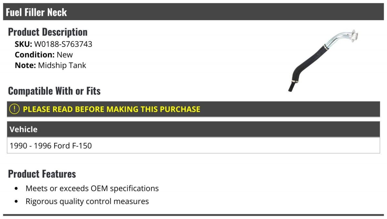
Task: Select the 1990 - 1996 Ford F-150 row
Action: tap(193, 145)
